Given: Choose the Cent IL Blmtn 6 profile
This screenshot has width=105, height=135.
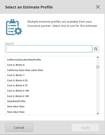Looking at the screenshot, I should (16, 65).
